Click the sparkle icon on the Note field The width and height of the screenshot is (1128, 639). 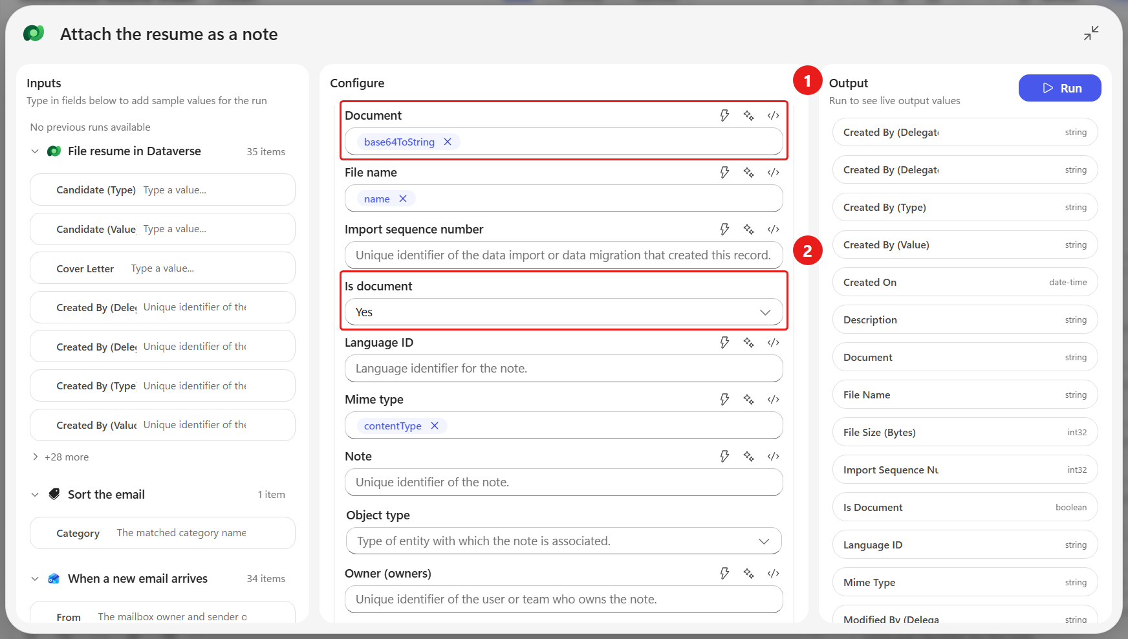pos(749,457)
